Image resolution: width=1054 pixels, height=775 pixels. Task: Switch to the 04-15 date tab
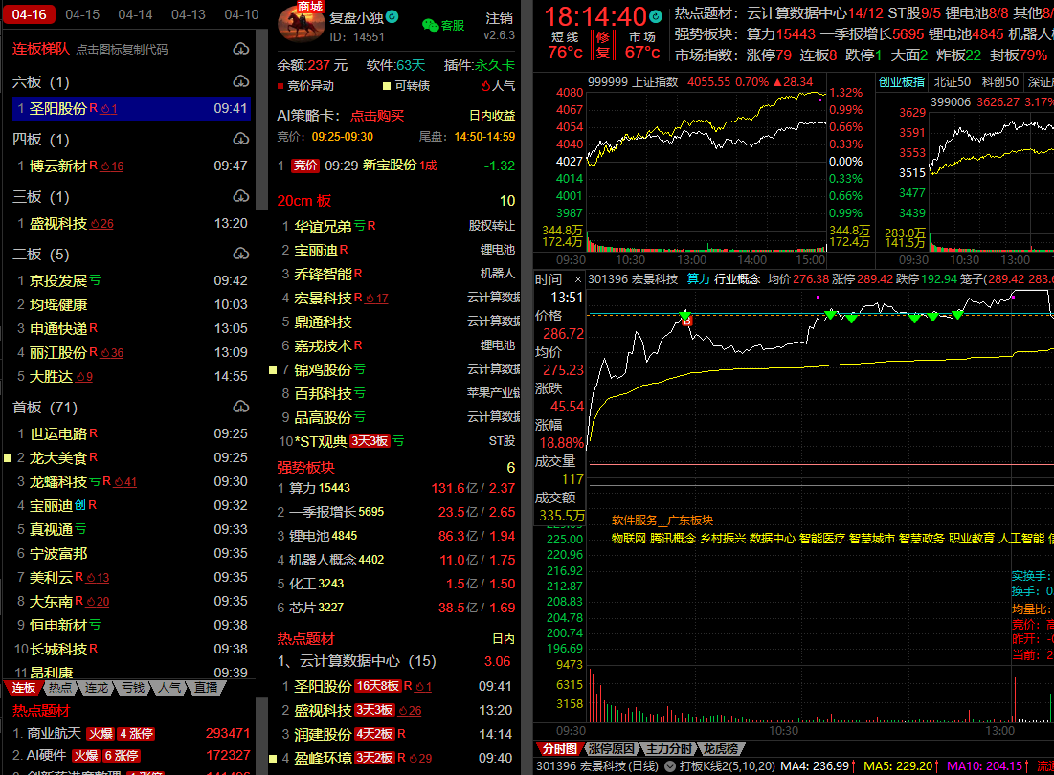(x=82, y=14)
